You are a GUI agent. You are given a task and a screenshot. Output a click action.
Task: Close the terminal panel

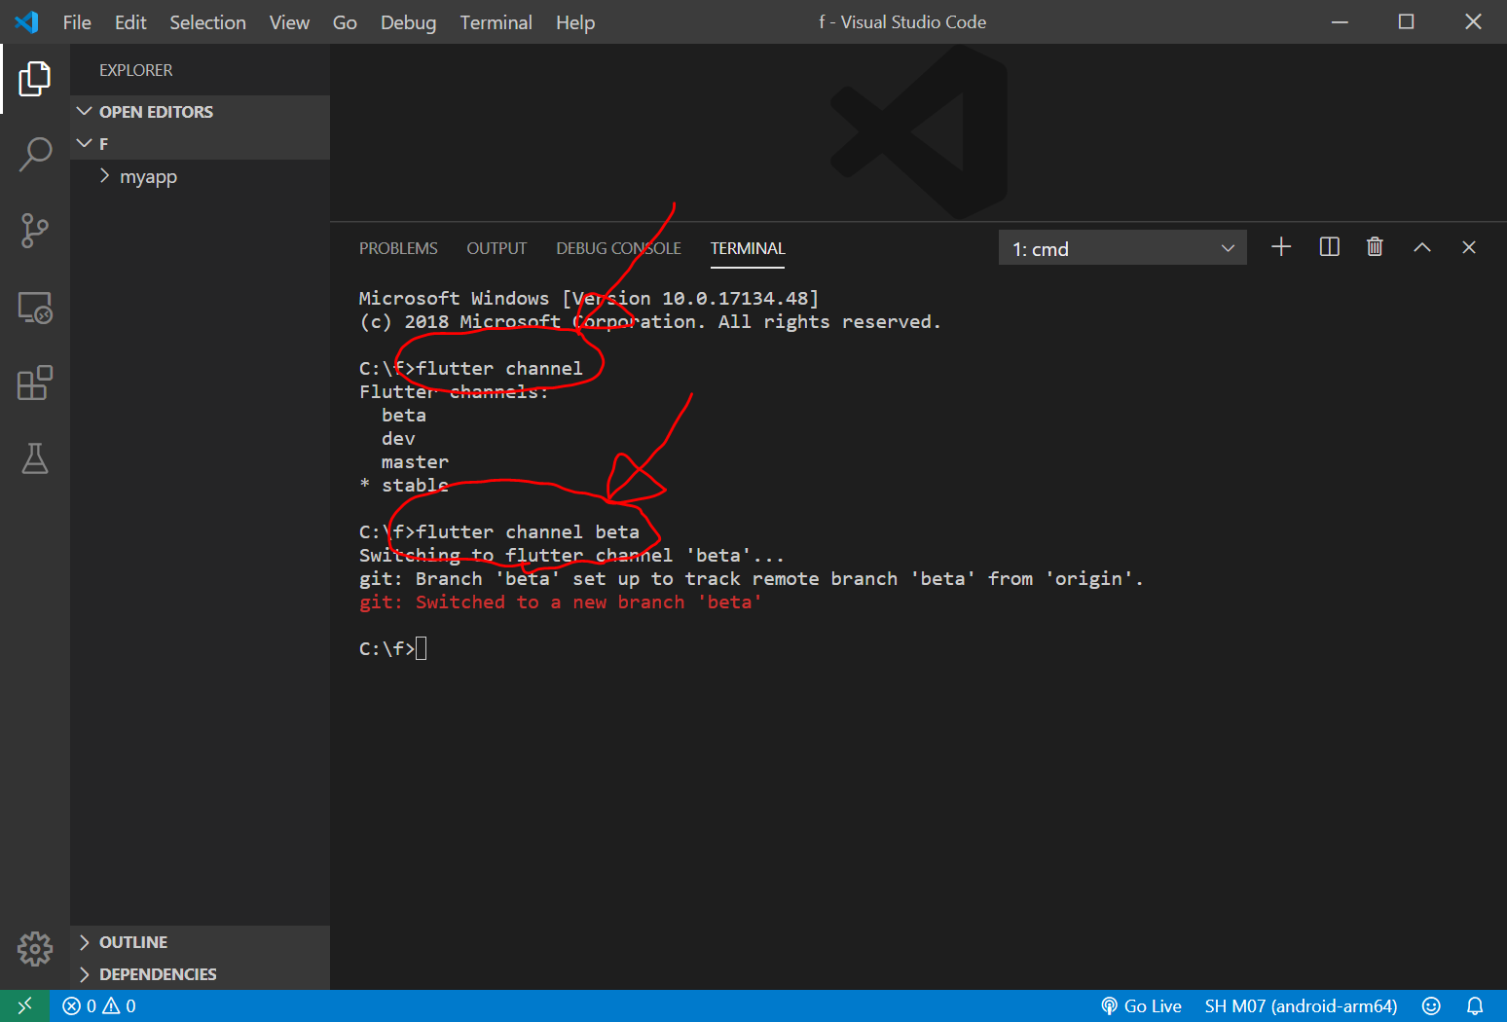click(1469, 247)
